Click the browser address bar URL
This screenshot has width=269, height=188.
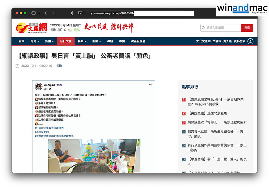(113, 13)
